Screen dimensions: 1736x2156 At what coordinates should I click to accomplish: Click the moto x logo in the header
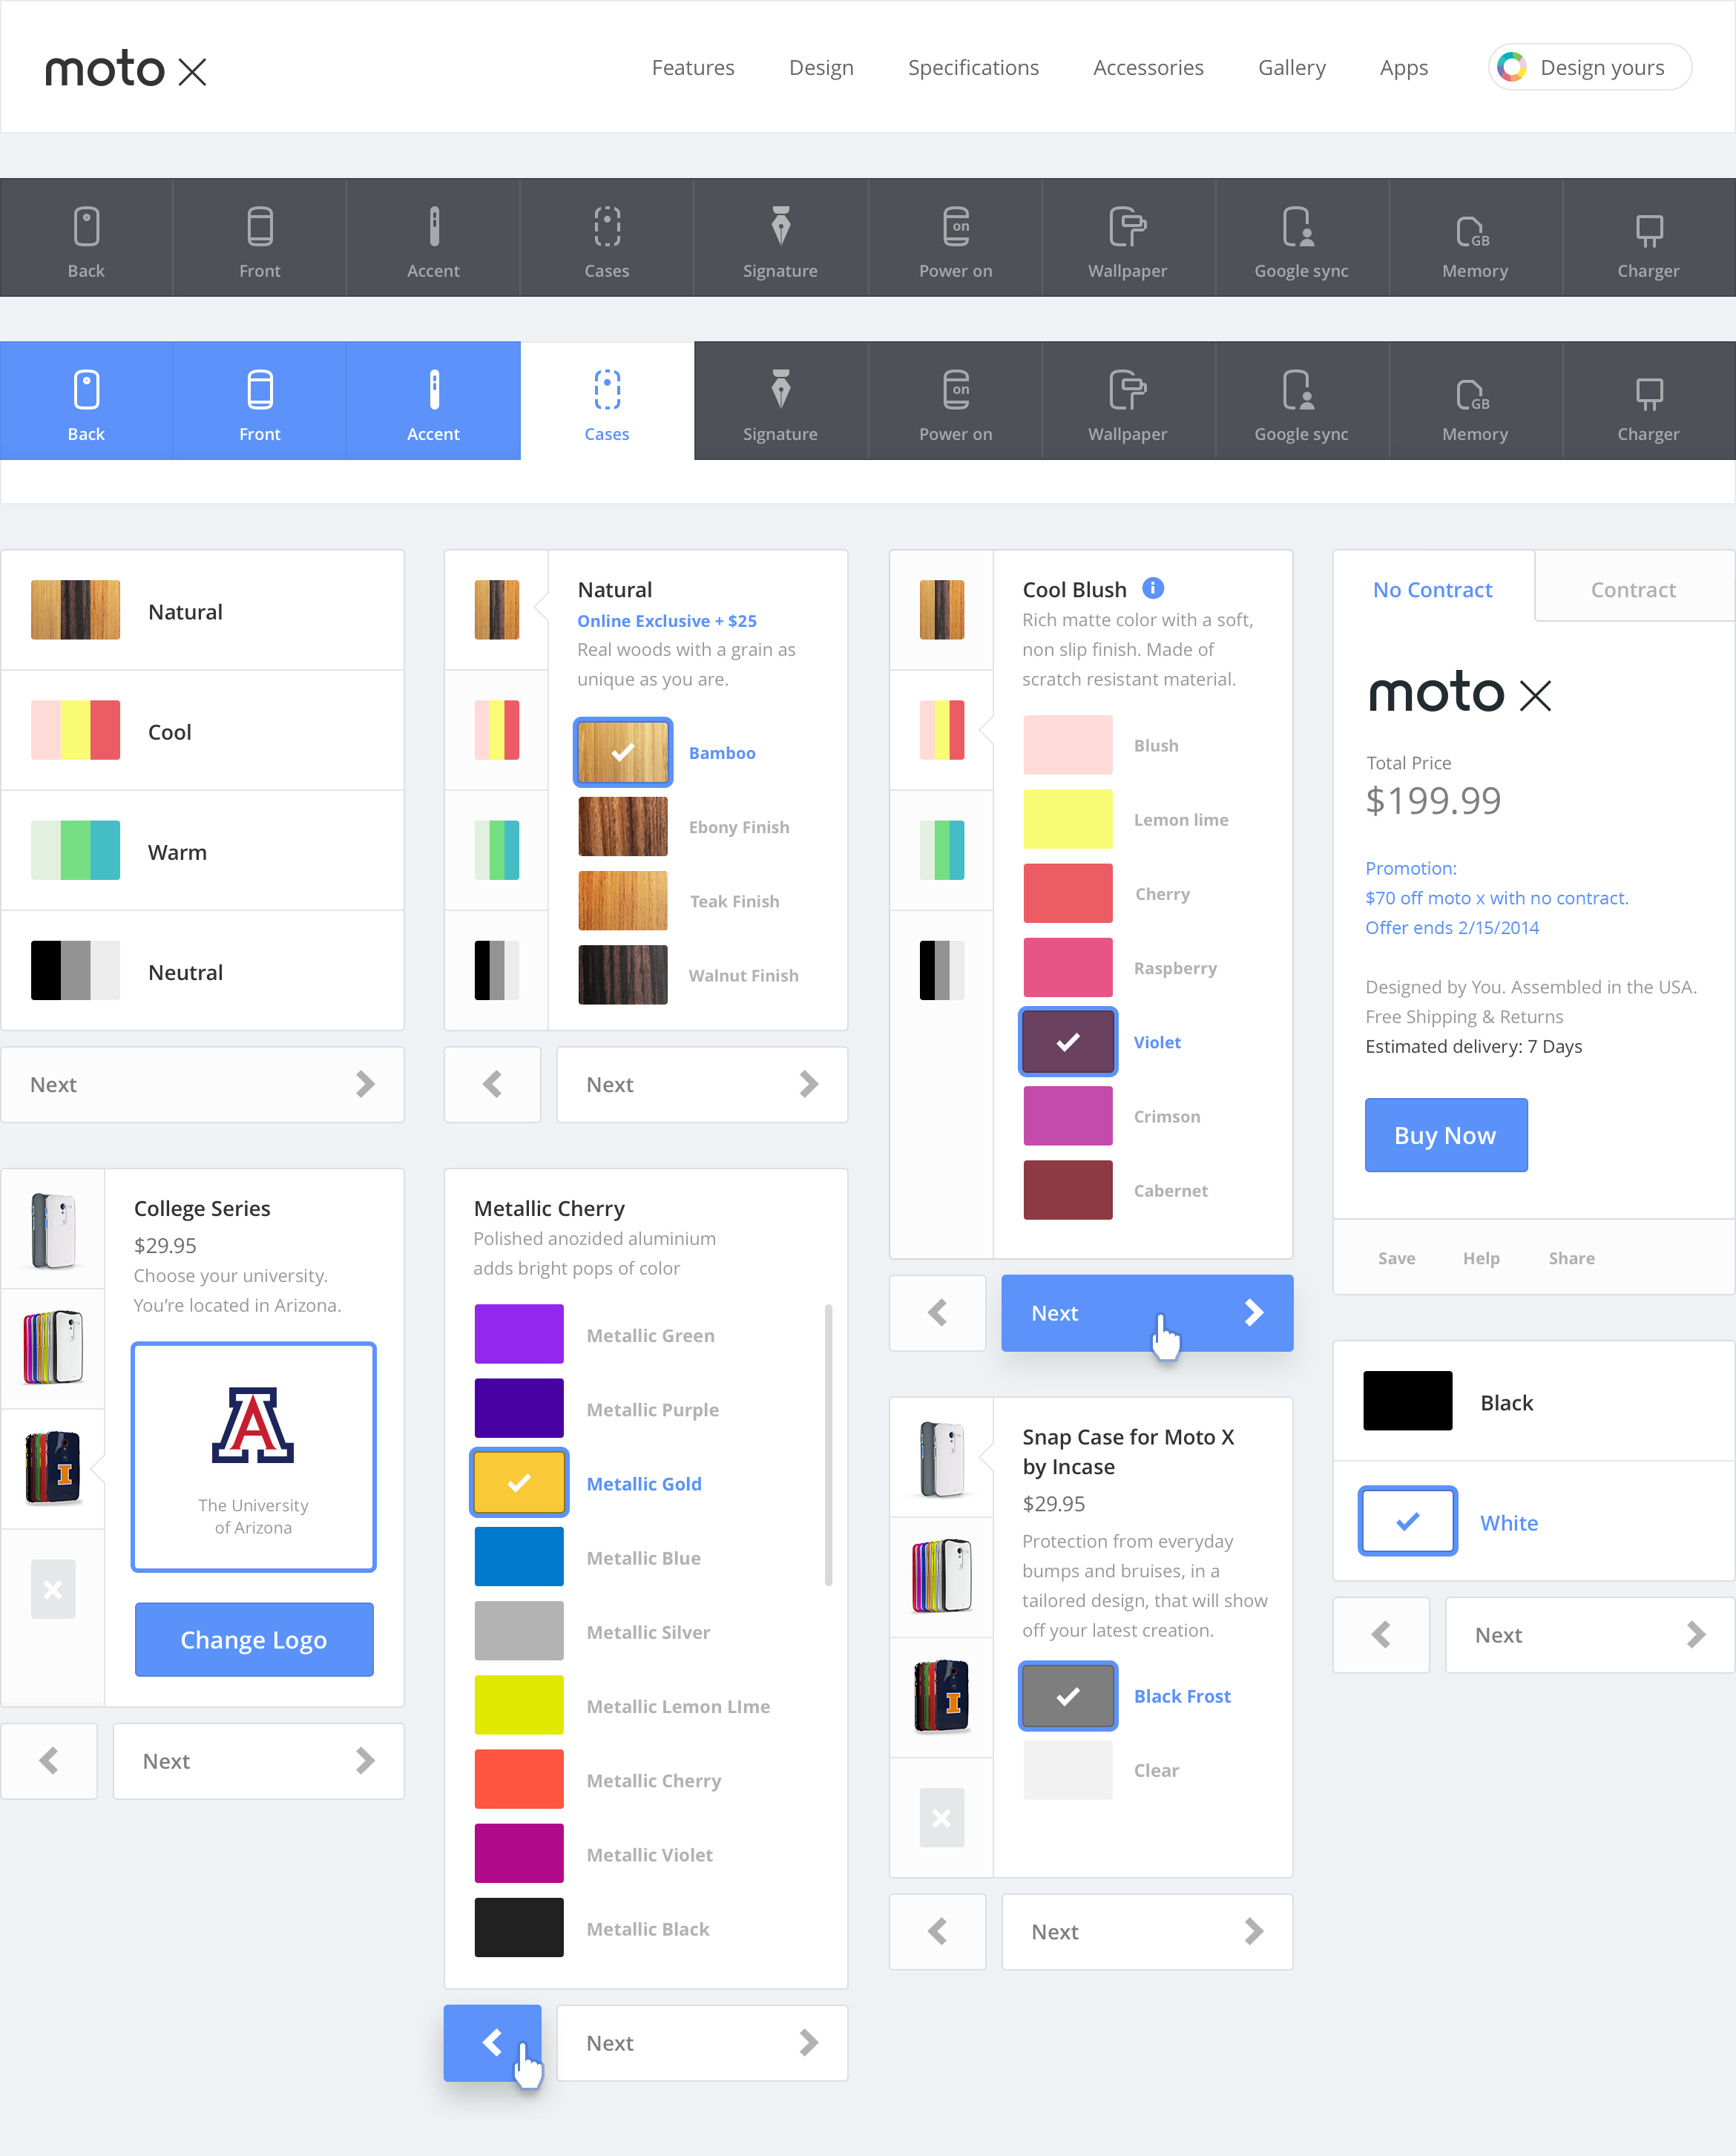click(x=126, y=70)
